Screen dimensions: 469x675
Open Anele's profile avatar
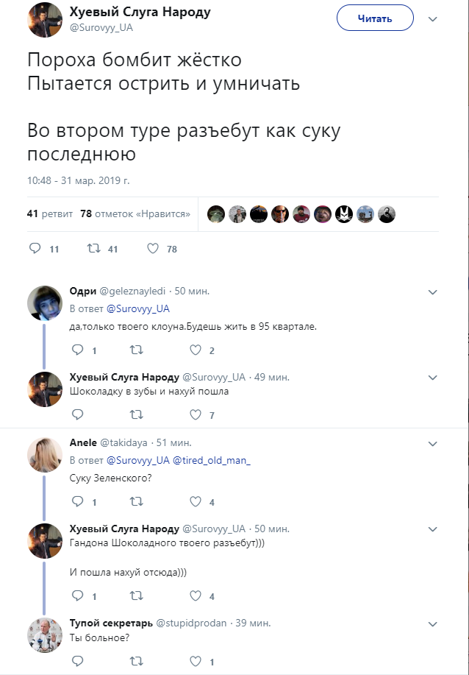[x=44, y=455]
